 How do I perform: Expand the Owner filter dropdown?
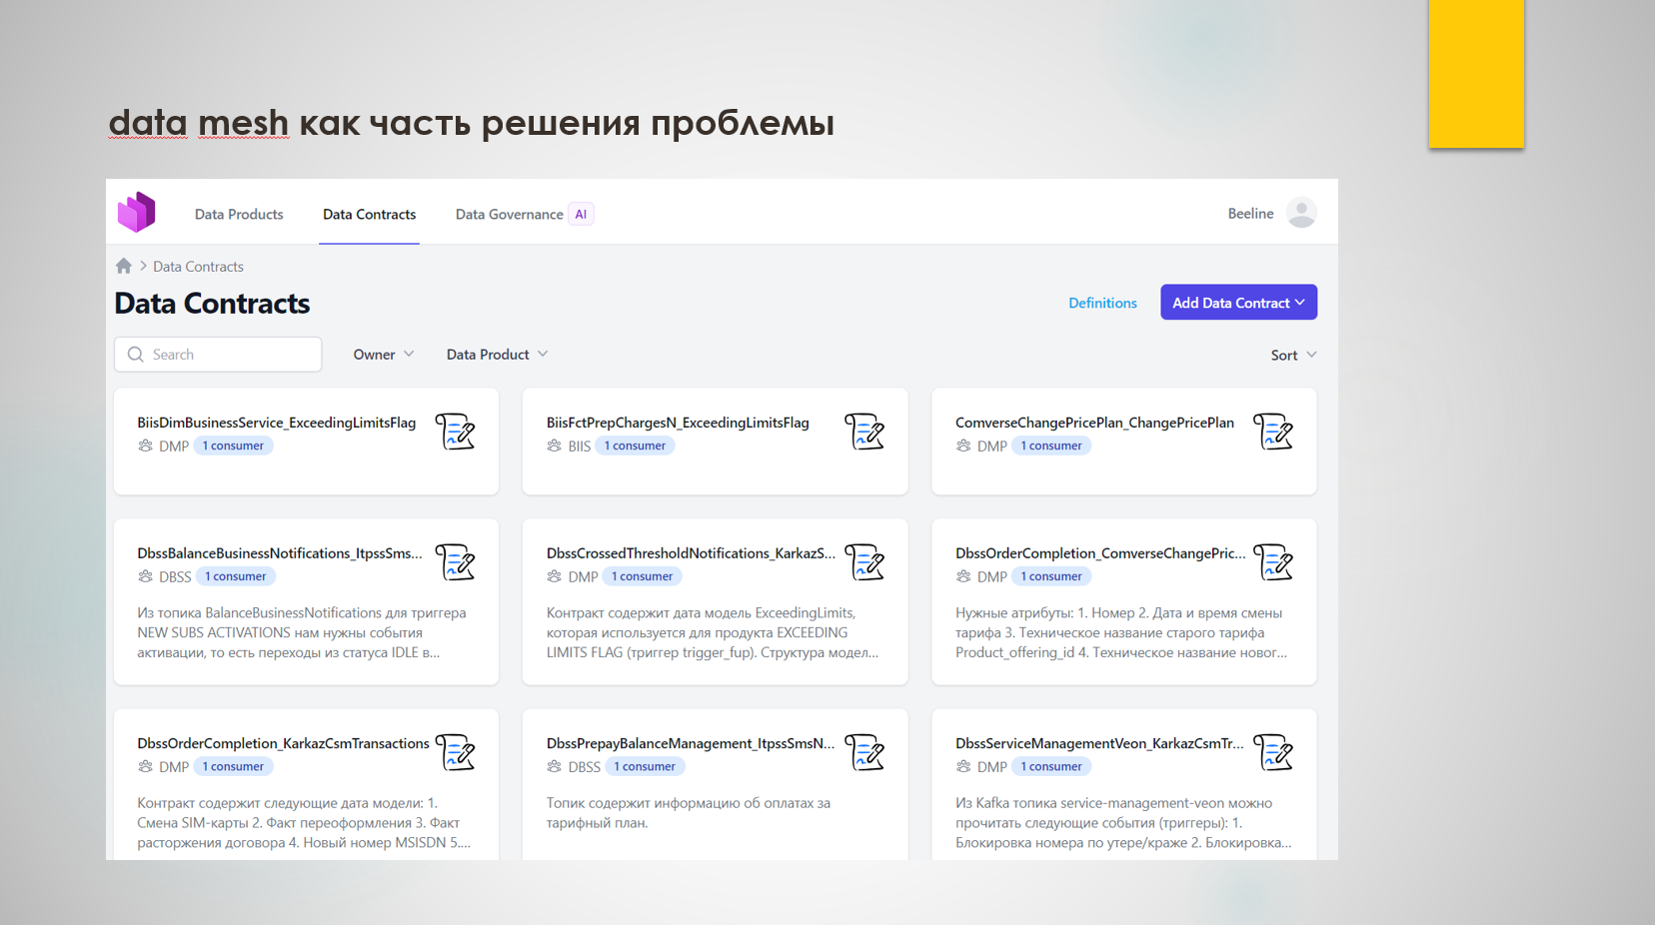(x=384, y=355)
